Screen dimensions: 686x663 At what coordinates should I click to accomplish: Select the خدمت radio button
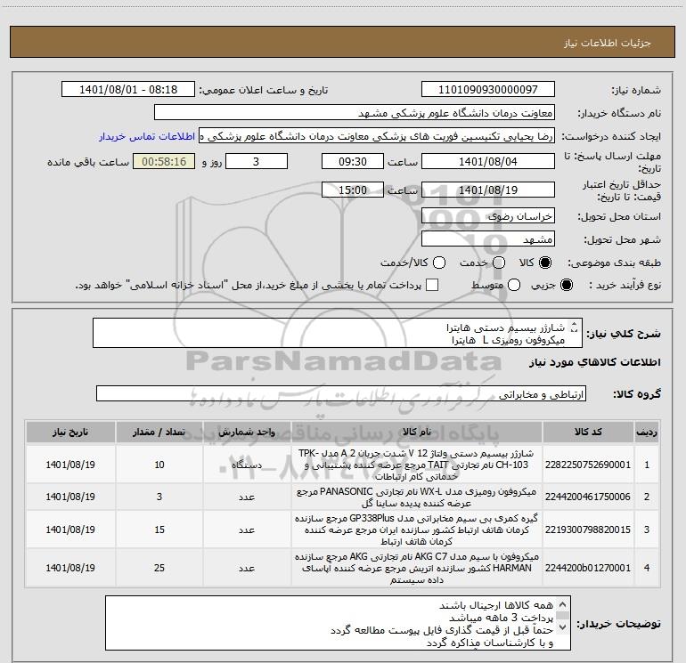pos(499,263)
